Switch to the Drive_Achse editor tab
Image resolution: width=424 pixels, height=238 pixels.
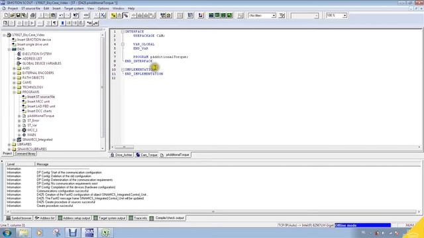121,155
